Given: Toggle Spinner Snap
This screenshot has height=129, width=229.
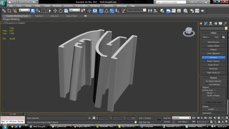Looking at the screenshot, I should point(117,11).
